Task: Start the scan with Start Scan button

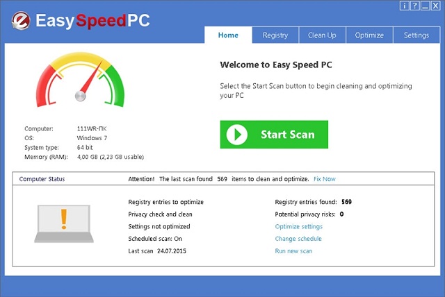Action: coord(274,135)
